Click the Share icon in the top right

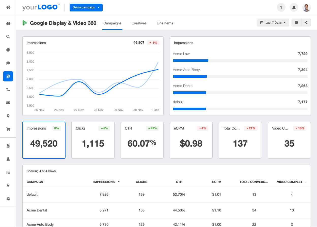pyautogui.click(x=306, y=22)
